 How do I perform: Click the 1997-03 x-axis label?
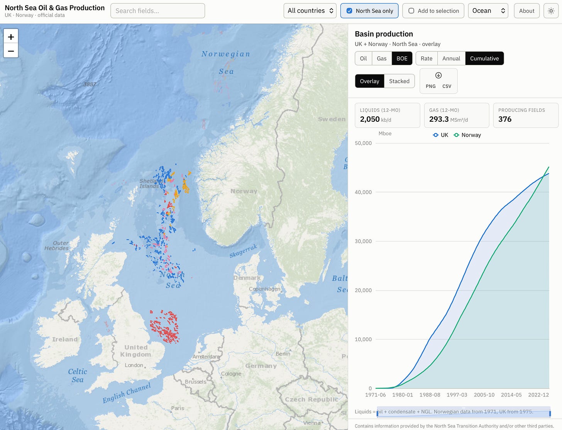(457, 395)
